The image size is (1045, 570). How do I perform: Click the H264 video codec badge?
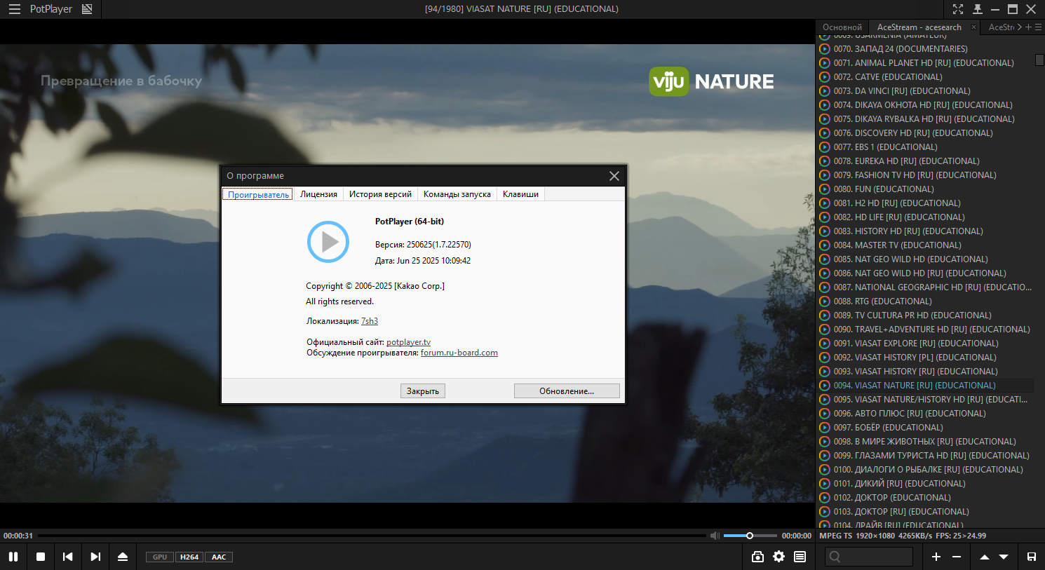click(189, 557)
